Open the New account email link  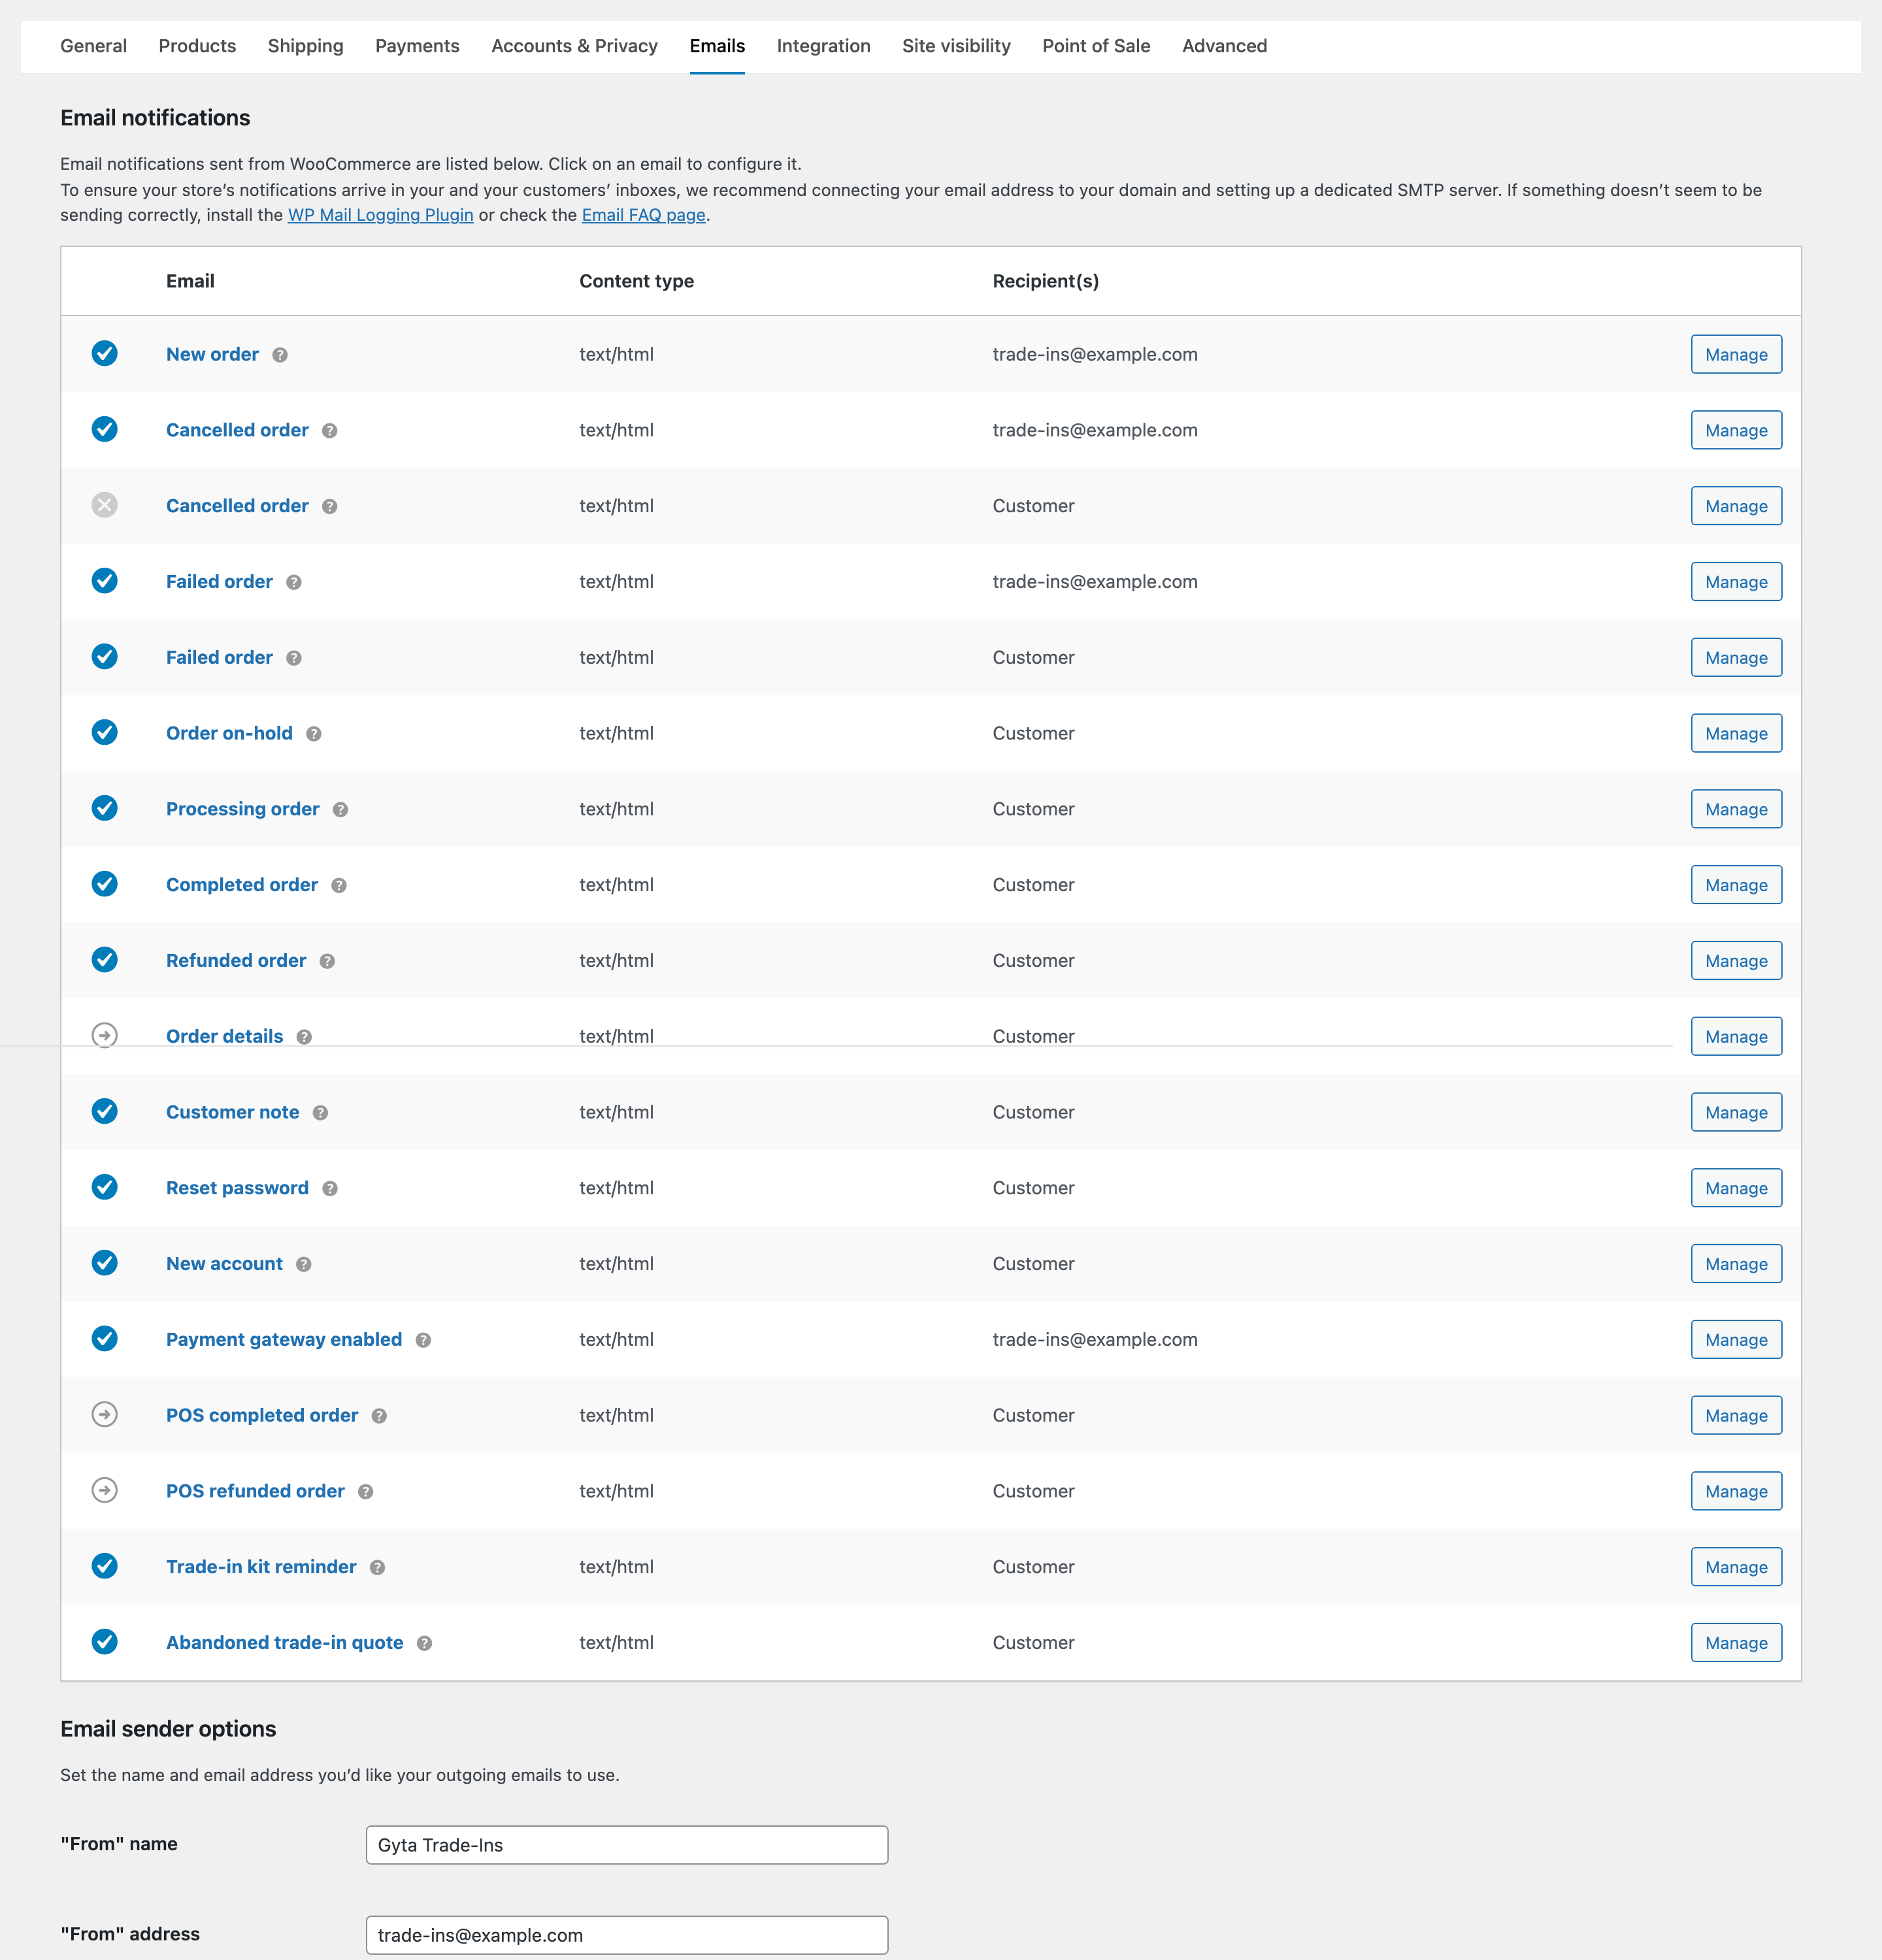(x=224, y=1264)
